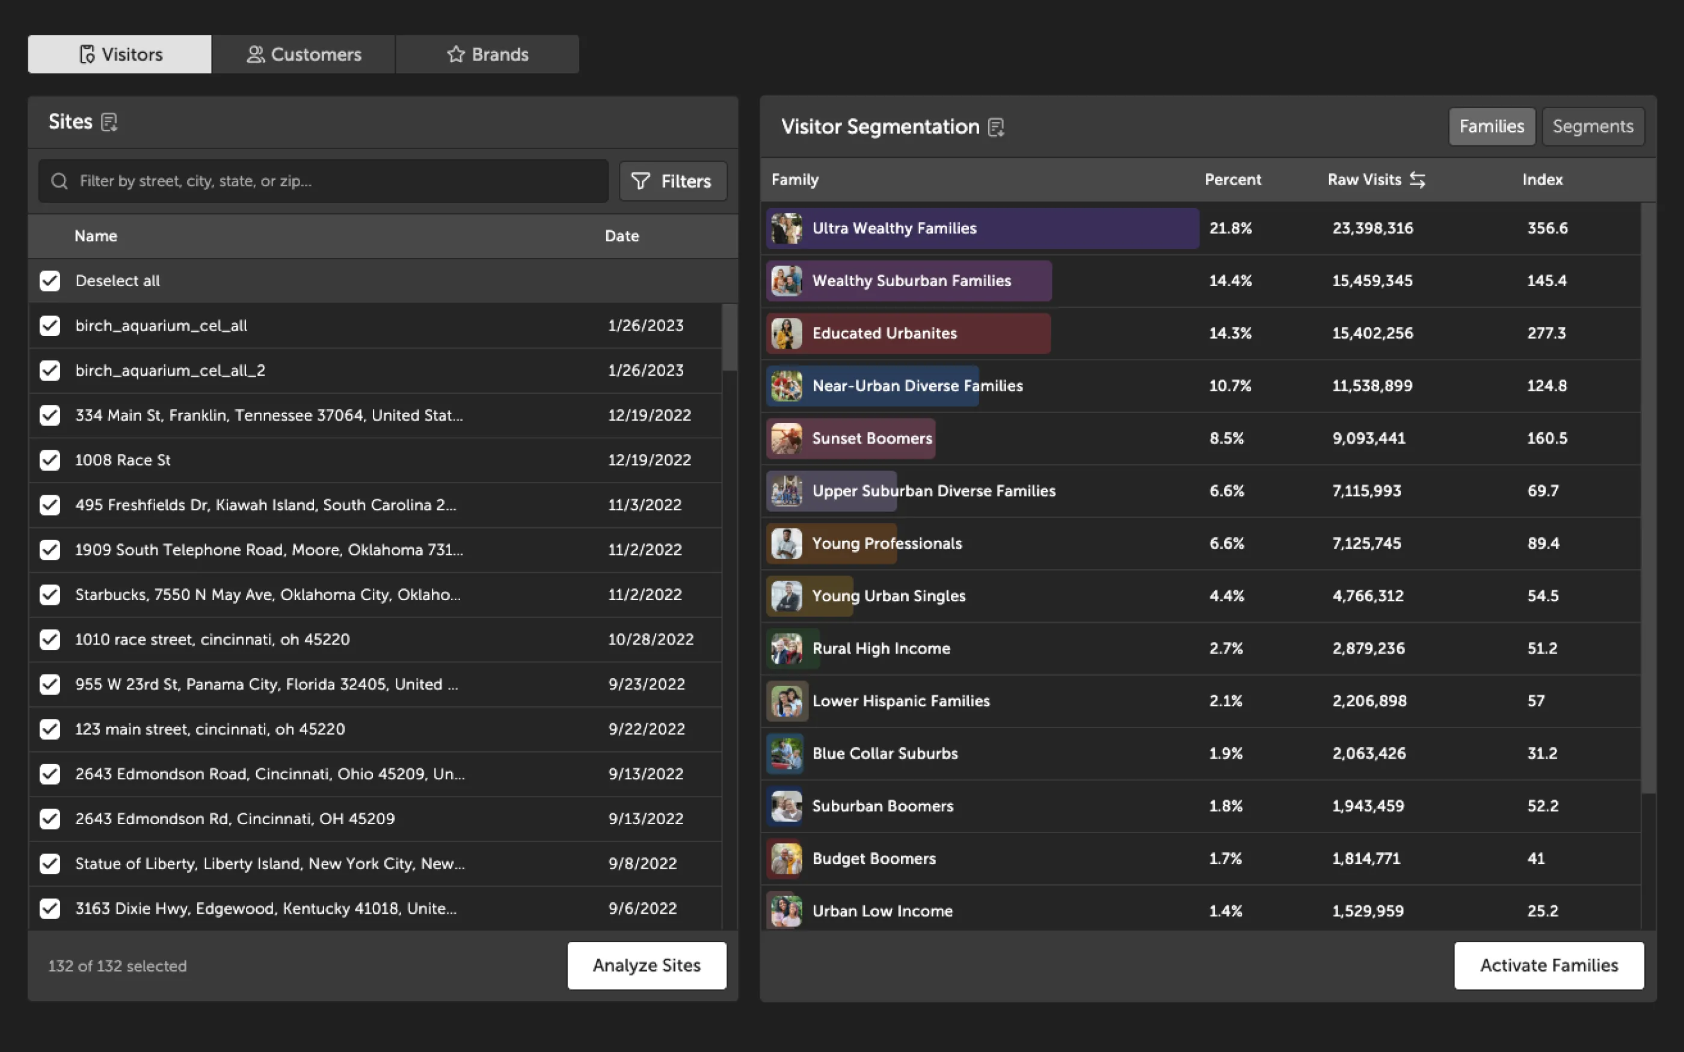Switch to the Customers tab
The height and width of the screenshot is (1052, 1684).
[x=303, y=54]
